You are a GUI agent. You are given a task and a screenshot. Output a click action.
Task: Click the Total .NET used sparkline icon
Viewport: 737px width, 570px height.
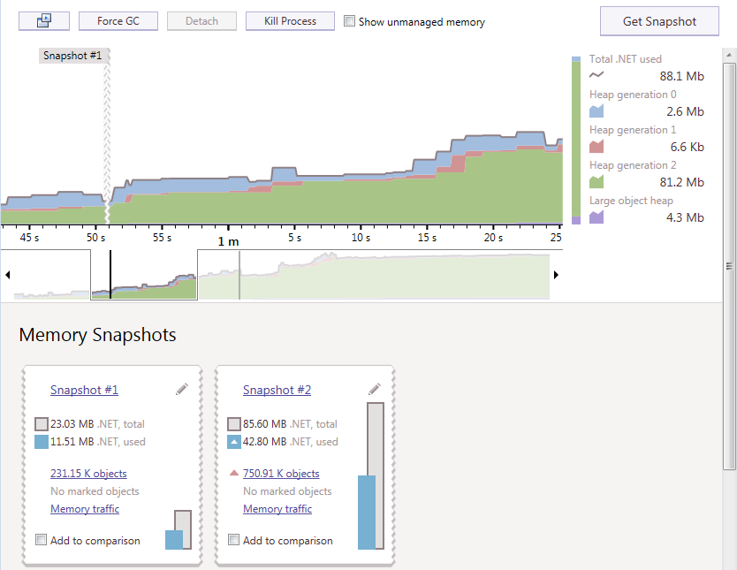click(595, 76)
